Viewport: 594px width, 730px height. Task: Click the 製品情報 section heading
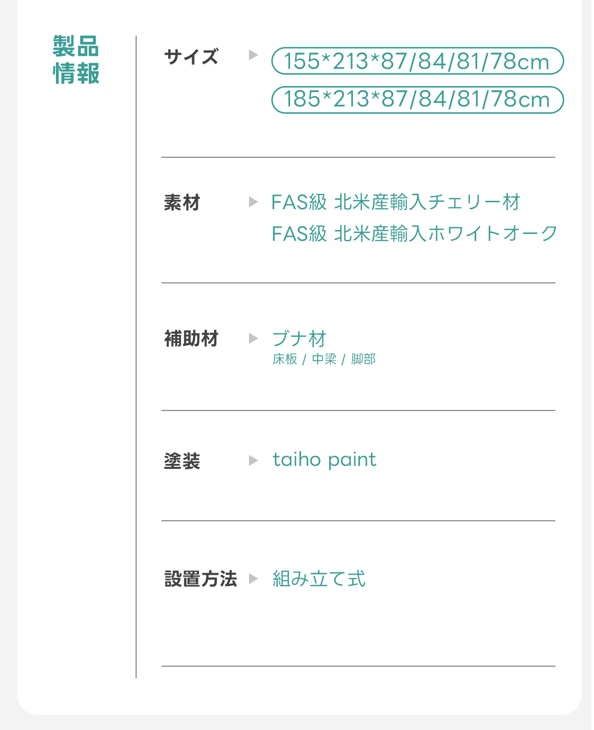76,60
